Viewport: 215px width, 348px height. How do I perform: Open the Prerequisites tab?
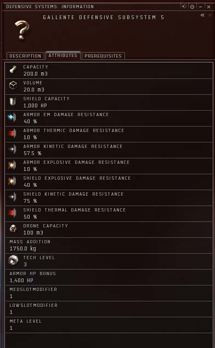[103, 56]
